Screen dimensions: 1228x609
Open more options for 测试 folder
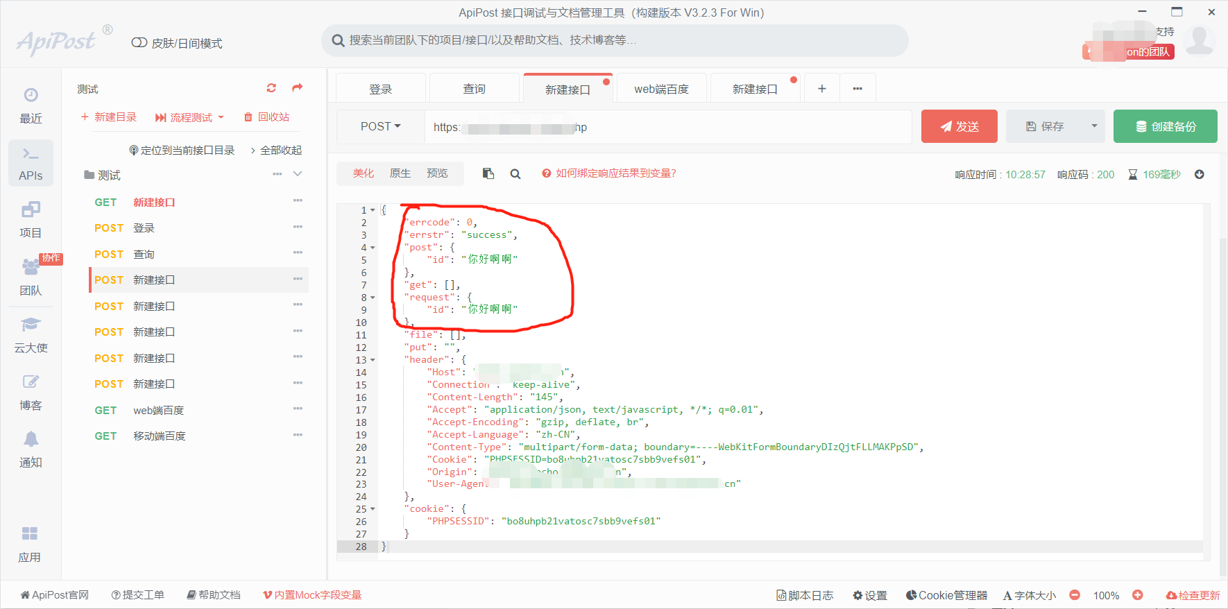(278, 174)
